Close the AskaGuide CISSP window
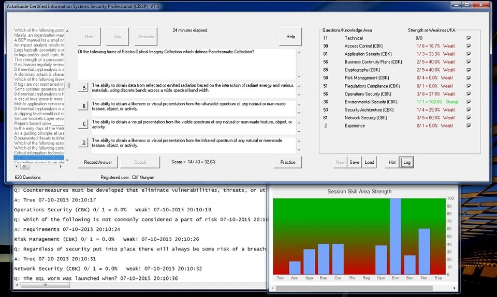Screen dimensions: 497x297 click(481, 5)
